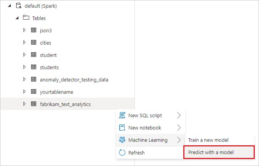Open the New SQL script submenu arrow
Viewport: 259px width, 166px height.
tap(179, 115)
